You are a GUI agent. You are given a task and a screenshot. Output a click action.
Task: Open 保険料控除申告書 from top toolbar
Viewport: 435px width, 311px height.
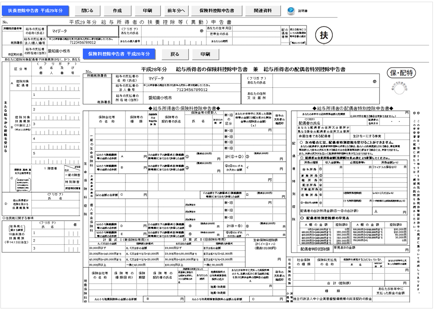coord(217,11)
